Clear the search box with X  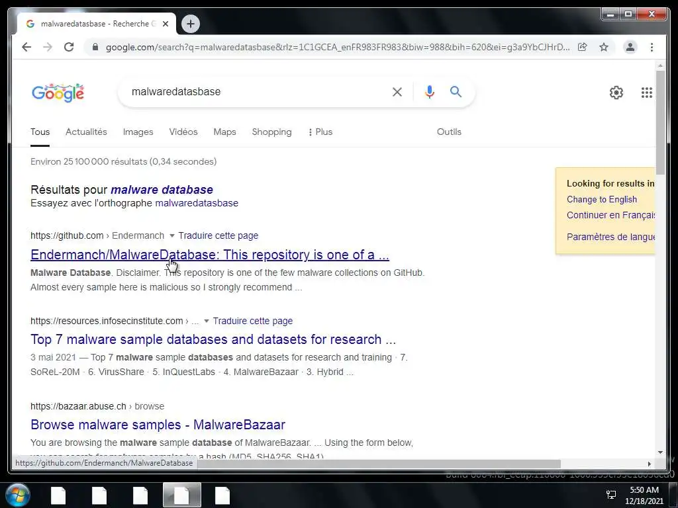click(397, 91)
